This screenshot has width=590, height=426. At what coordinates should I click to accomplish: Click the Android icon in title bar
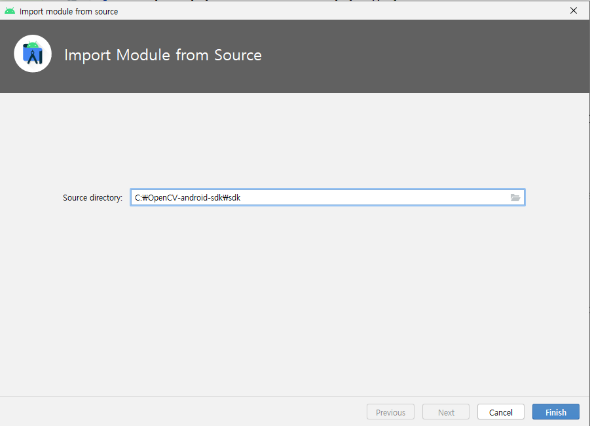coord(10,11)
